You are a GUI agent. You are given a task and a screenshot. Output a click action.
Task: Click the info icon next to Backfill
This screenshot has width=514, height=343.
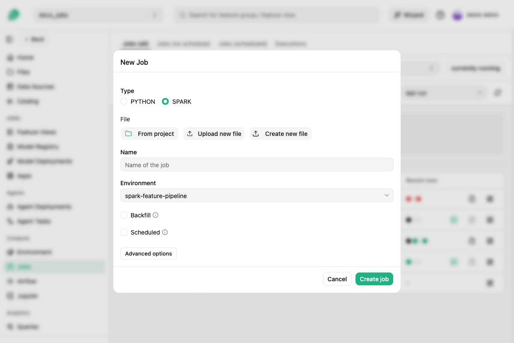click(155, 215)
